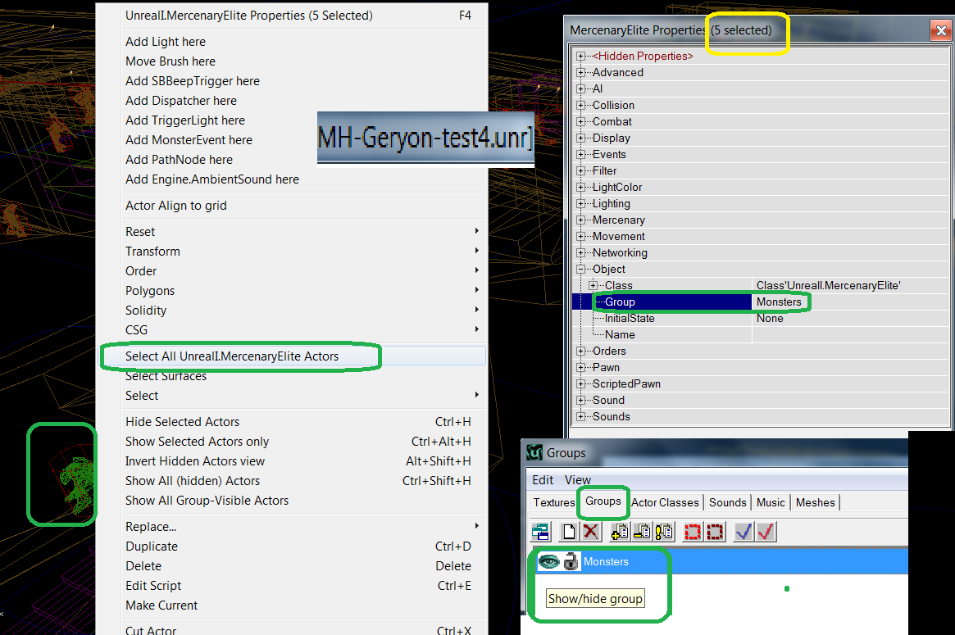Choose Show All Group-Visible Actors
Viewport: 955px width, 635px height.
(x=293, y=501)
